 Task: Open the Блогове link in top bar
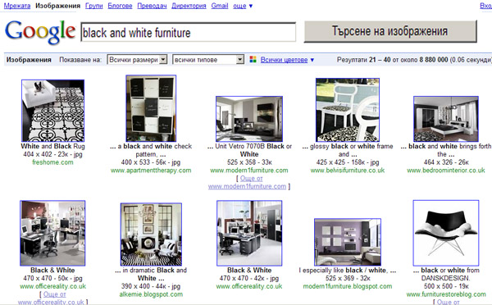point(120,6)
